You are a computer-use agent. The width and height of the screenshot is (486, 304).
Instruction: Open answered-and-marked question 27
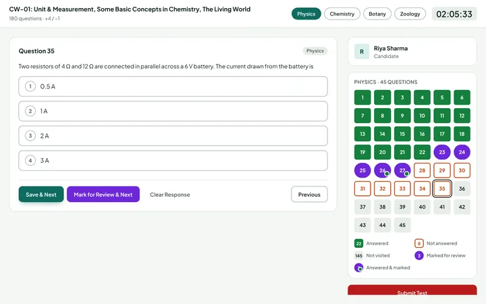click(x=402, y=170)
